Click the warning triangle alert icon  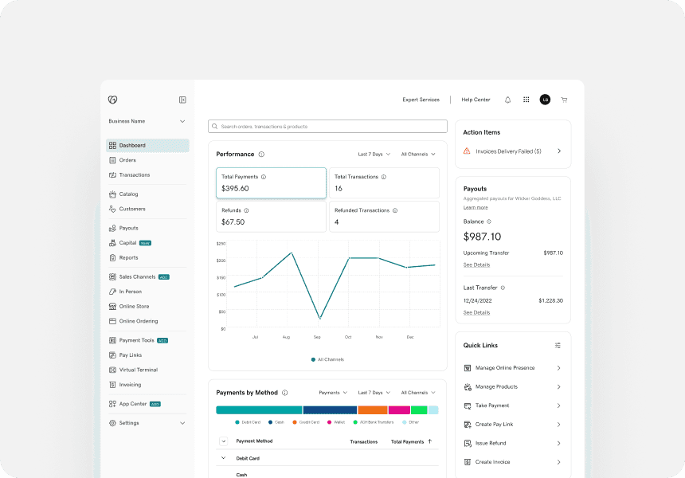coord(467,151)
